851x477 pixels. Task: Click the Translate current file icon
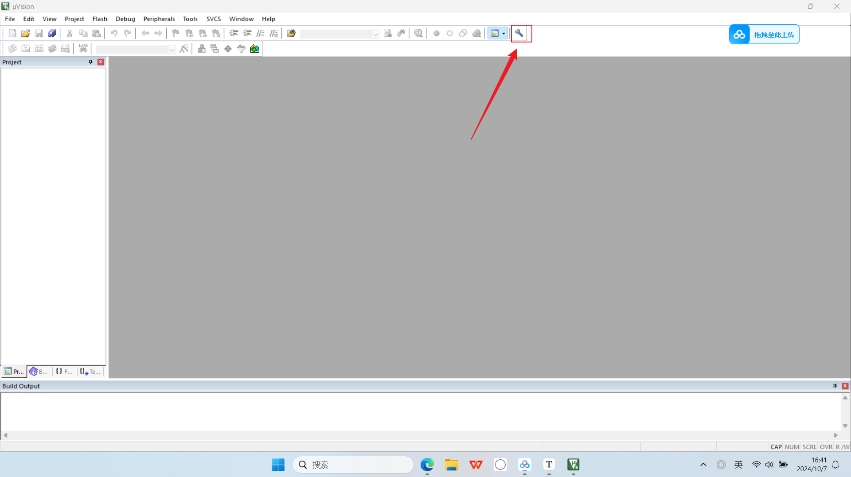[12, 49]
